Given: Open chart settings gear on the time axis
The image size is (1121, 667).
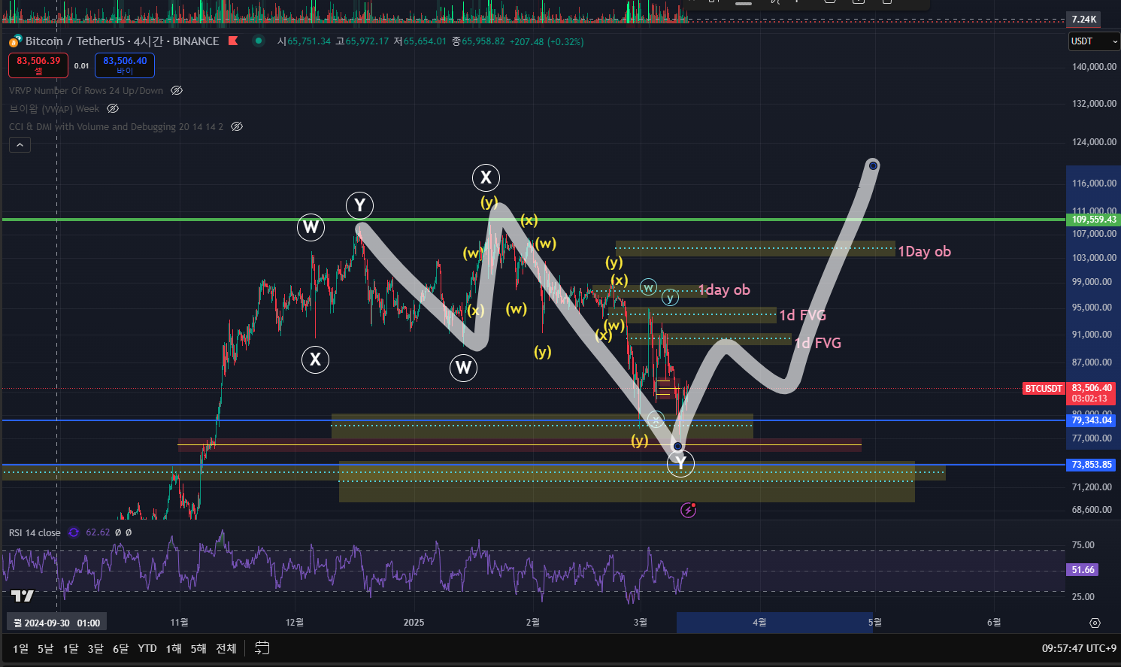Looking at the screenshot, I should tap(1095, 623).
